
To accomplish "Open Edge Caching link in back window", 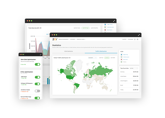I will point(110,25).
